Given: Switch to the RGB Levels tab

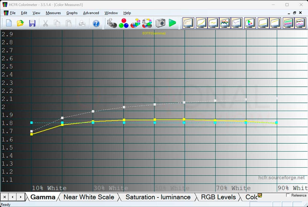Looking at the screenshot, I should 218,197.
